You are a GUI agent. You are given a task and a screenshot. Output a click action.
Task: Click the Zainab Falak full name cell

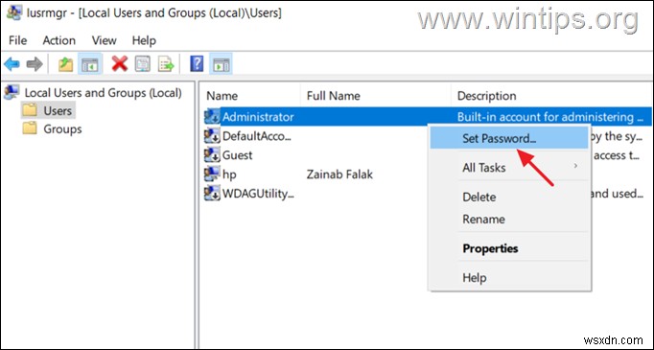coord(339,174)
